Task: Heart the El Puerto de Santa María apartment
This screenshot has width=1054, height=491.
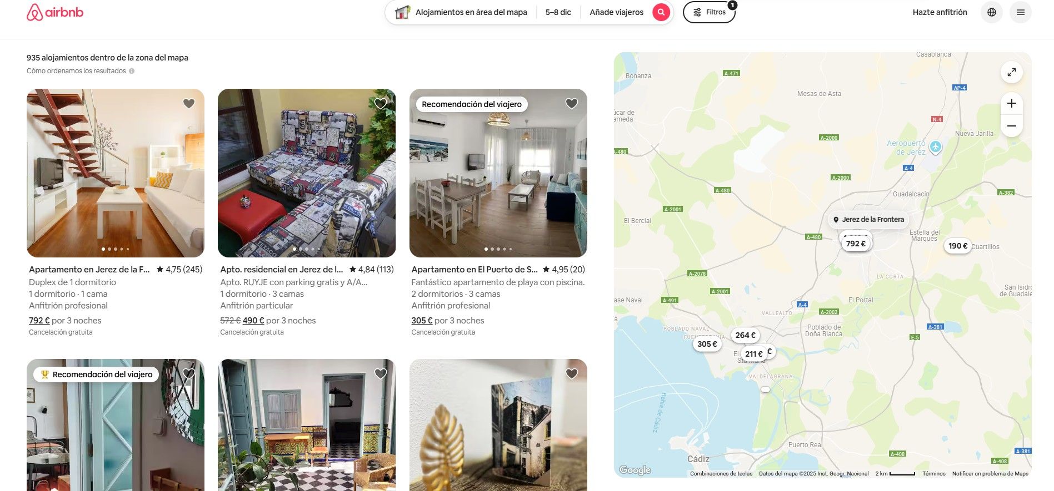Action: point(572,104)
